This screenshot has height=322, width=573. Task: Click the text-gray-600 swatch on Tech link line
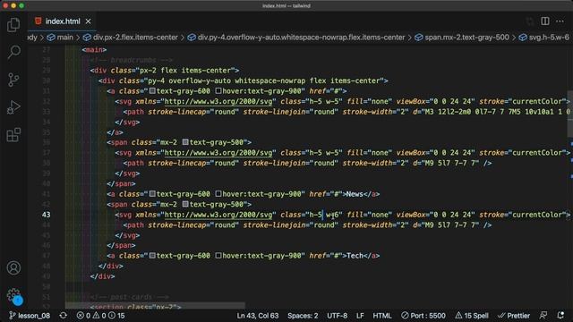click(x=152, y=256)
